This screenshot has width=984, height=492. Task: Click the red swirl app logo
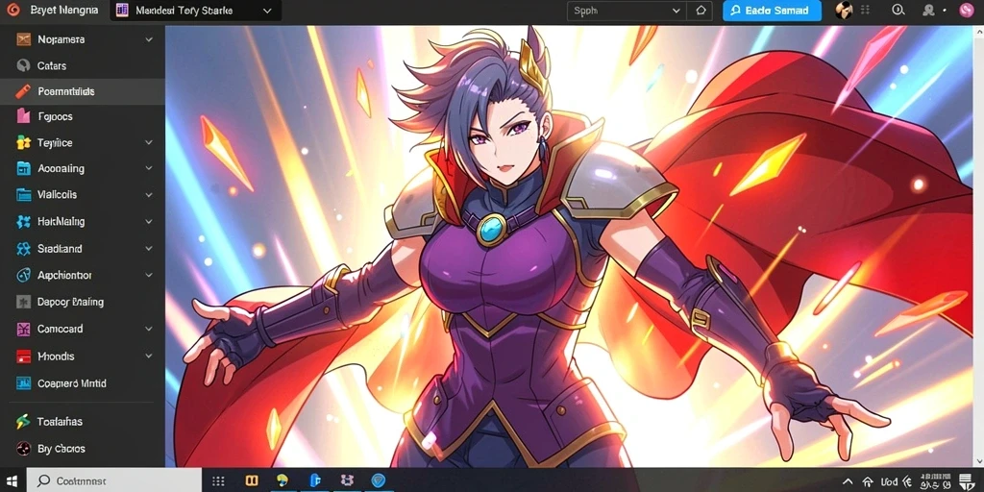pos(12,11)
